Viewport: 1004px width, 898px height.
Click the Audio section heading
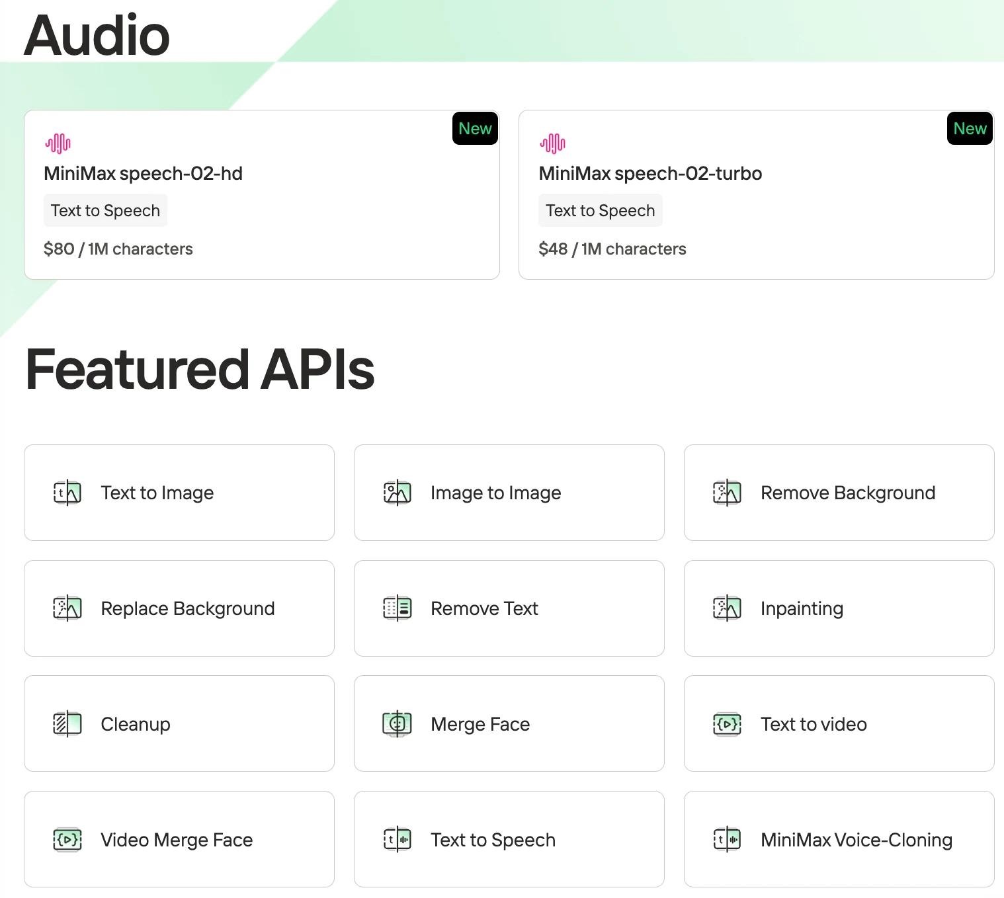[x=97, y=34]
